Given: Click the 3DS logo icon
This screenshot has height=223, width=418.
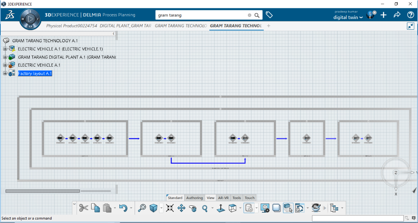Looking at the screenshot, I should (x=10, y=15).
